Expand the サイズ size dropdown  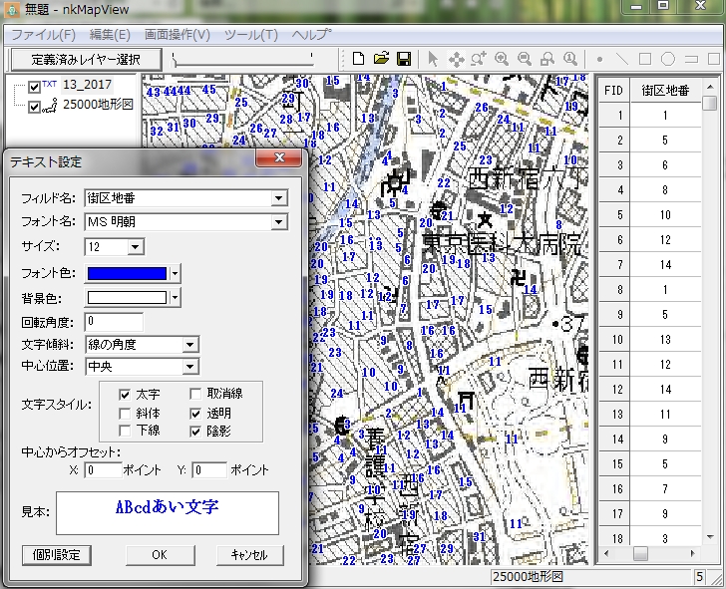[136, 246]
